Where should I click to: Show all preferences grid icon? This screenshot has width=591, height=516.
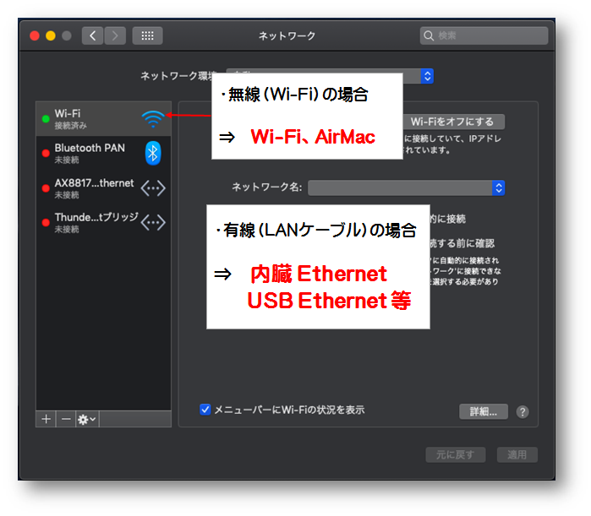(x=147, y=35)
